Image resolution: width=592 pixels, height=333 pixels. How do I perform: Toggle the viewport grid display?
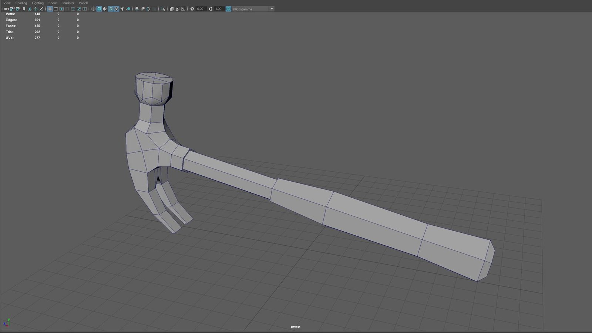click(x=50, y=9)
